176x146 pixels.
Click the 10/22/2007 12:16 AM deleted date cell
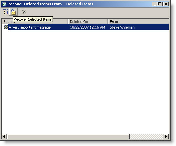pos(88,27)
